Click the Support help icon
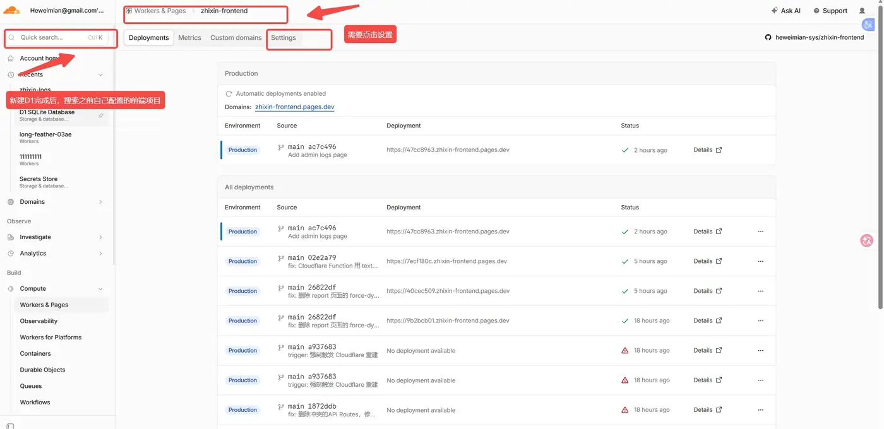The width and height of the screenshot is (884, 429). pos(816,11)
